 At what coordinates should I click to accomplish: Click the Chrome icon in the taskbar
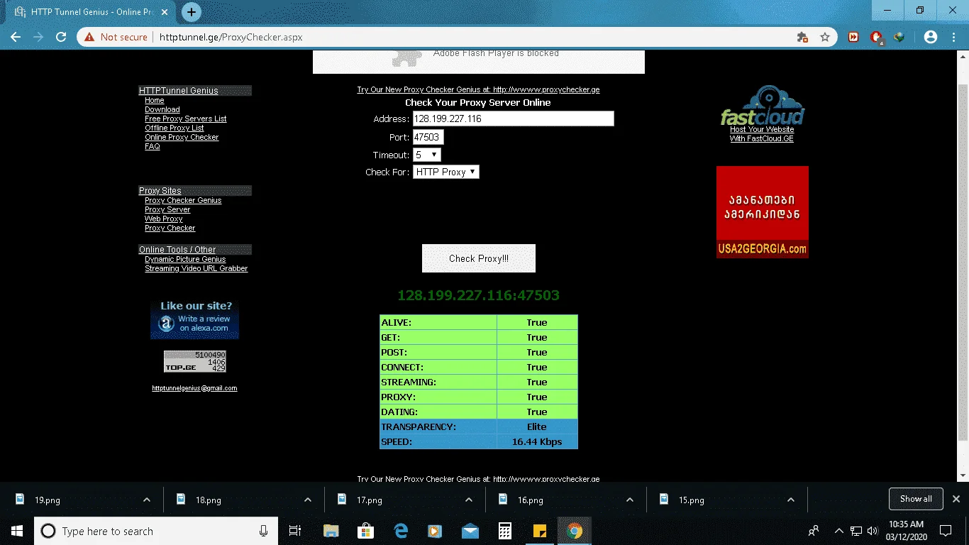coord(575,531)
